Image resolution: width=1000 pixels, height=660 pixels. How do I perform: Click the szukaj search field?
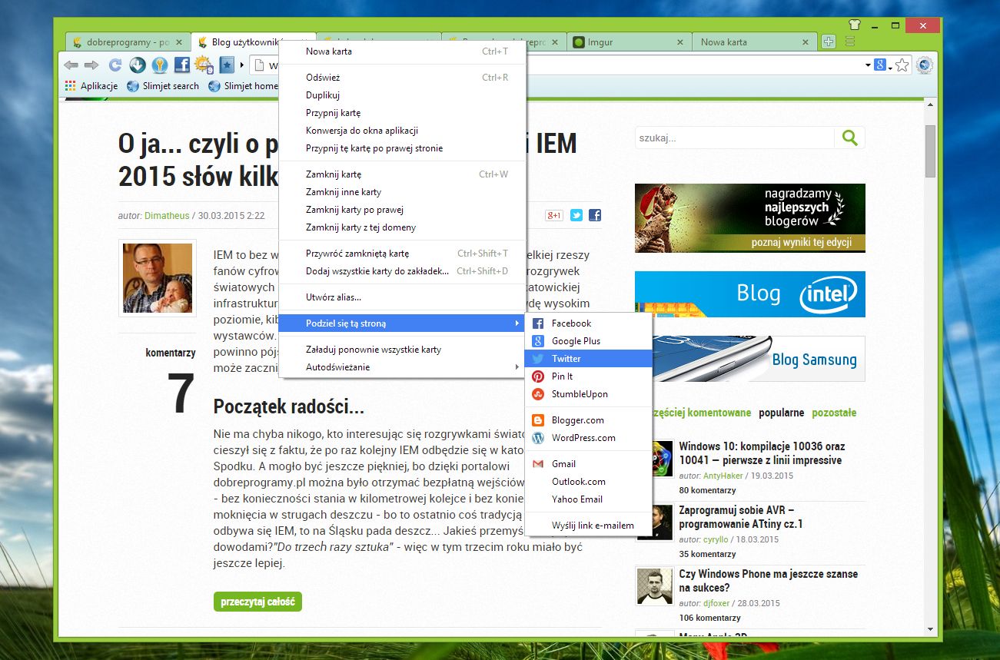(x=734, y=138)
